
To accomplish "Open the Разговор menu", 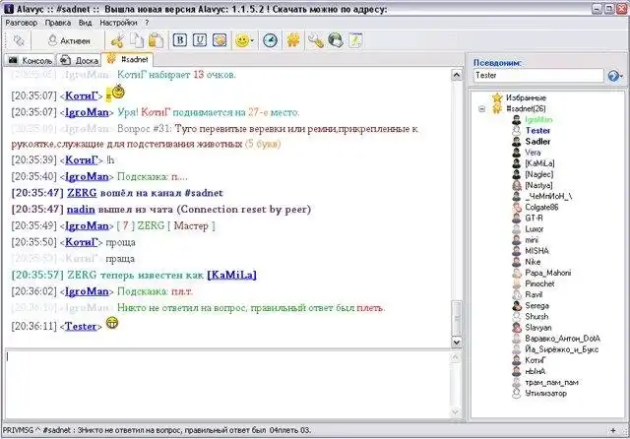I will 22,23.
